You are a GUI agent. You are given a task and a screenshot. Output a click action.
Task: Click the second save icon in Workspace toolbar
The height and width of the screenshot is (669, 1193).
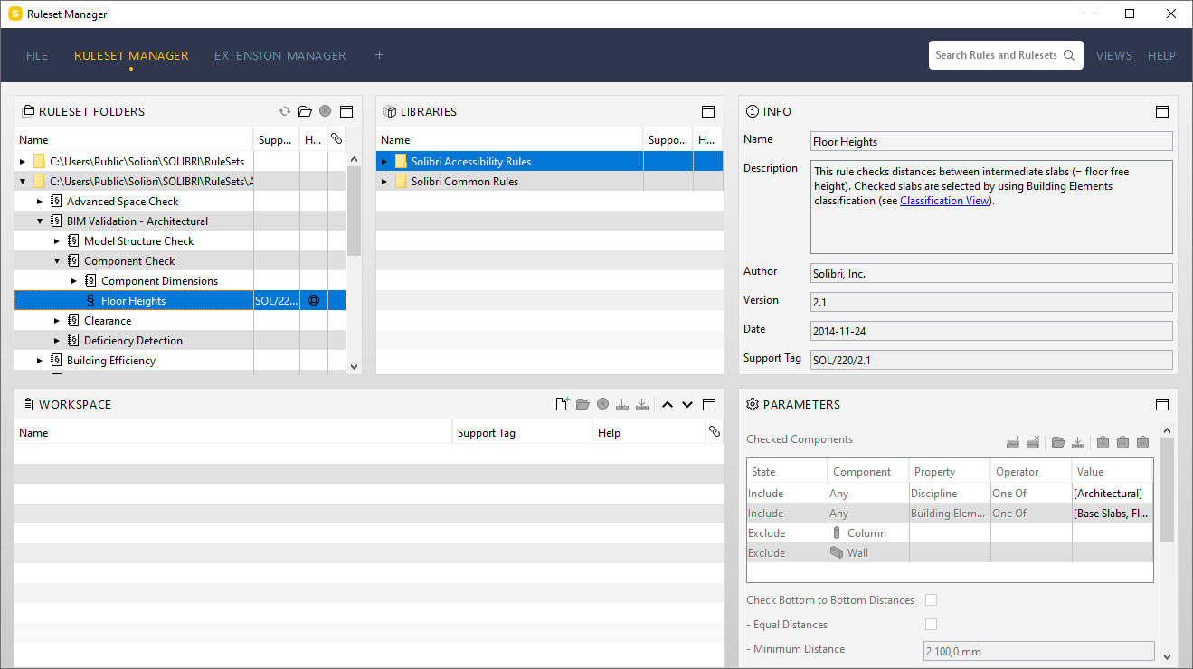pos(642,404)
